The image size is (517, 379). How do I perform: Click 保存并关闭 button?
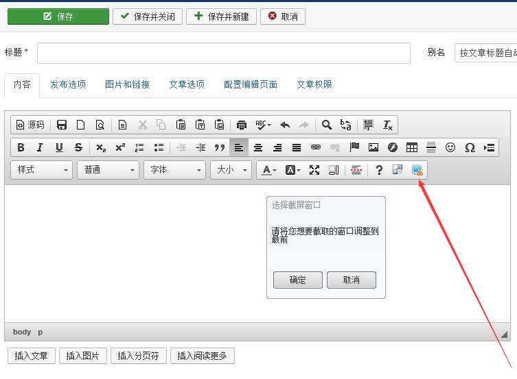(148, 16)
